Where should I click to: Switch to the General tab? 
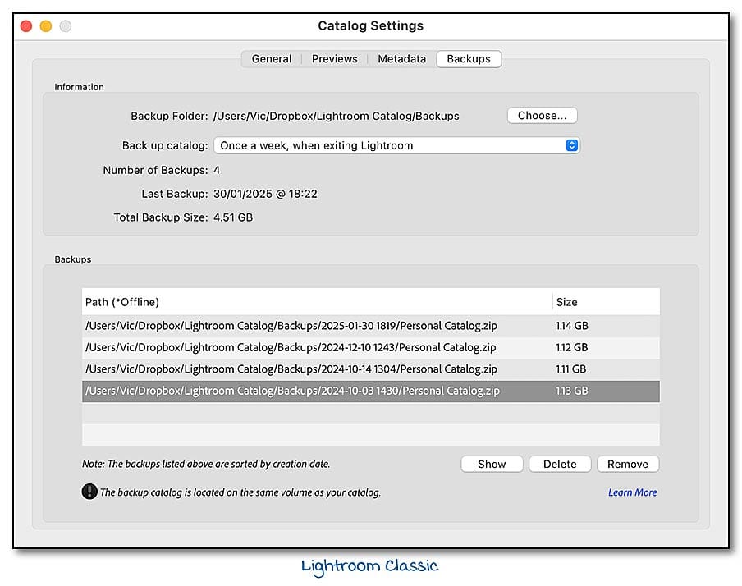[x=270, y=58]
